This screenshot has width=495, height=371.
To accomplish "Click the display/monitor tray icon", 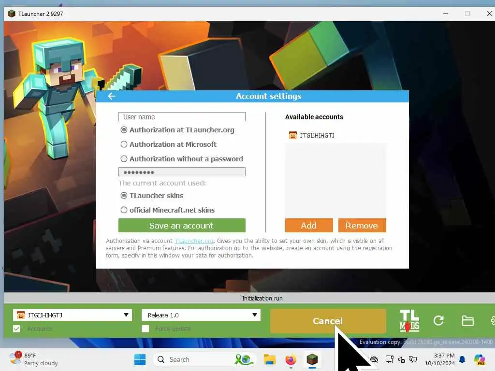I will [x=390, y=359].
